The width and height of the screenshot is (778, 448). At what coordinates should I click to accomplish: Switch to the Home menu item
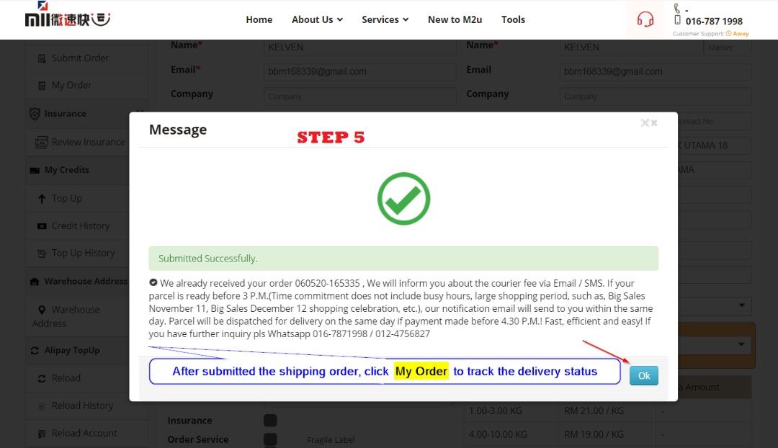pos(259,19)
